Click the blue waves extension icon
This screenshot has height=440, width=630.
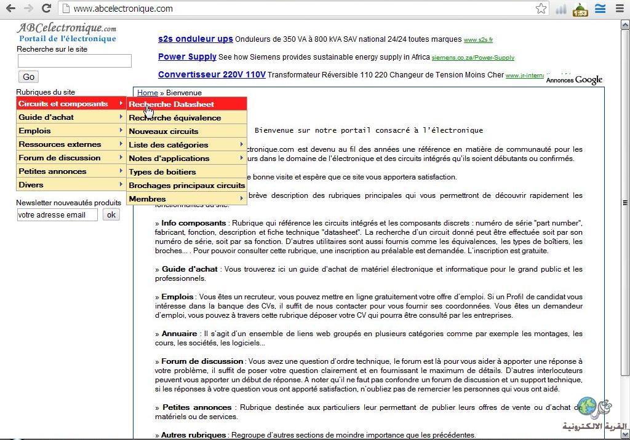pyautogui.click(x=600, y=9)
